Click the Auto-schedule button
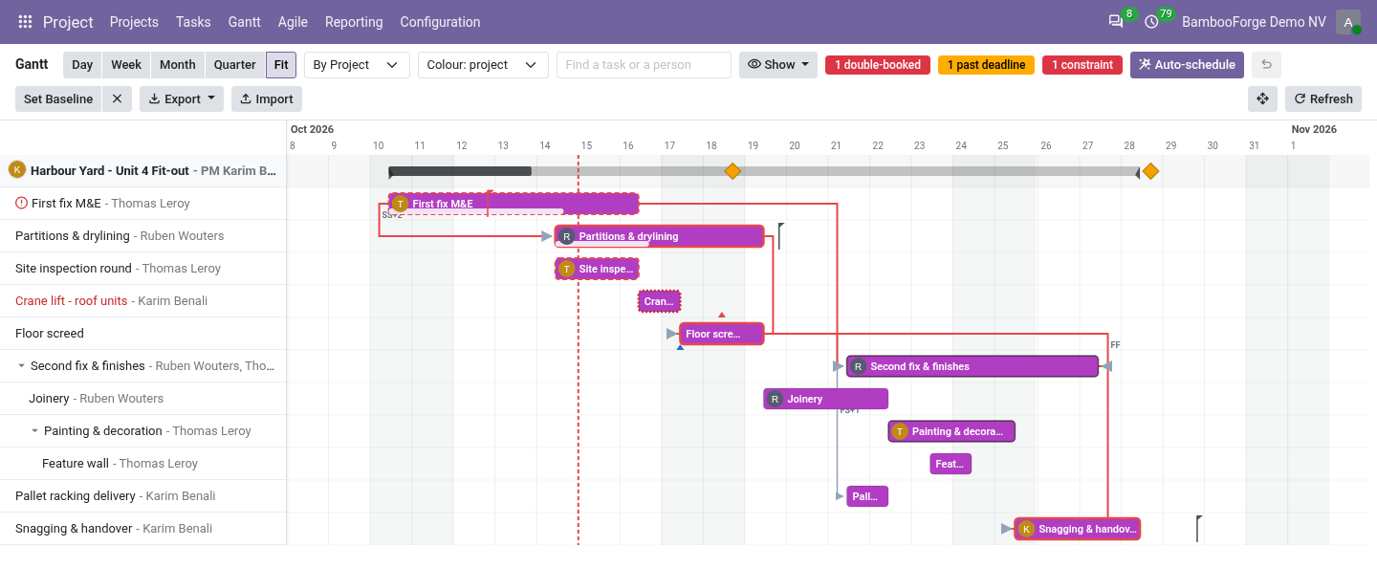Image resolution: width=1377 pixels, height=568 pixels. pos(1187,65)
